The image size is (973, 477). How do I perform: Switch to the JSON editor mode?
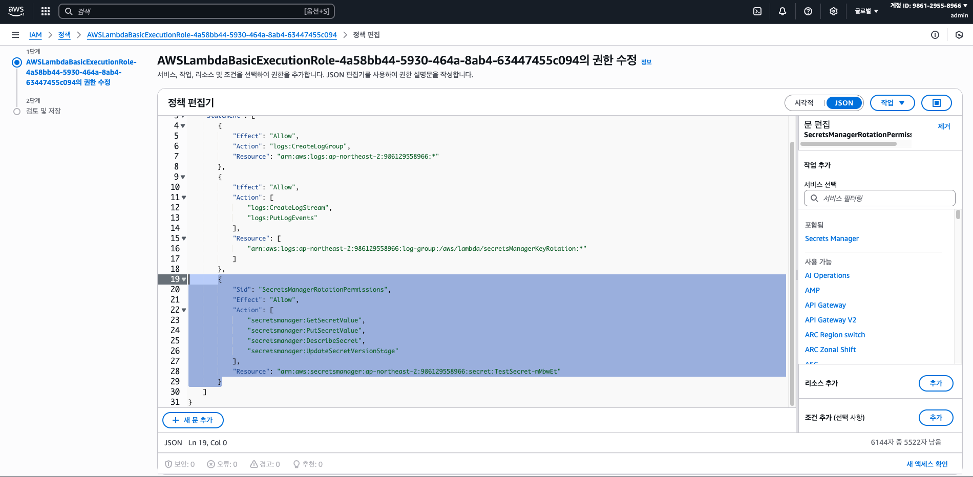click(844, 103)
